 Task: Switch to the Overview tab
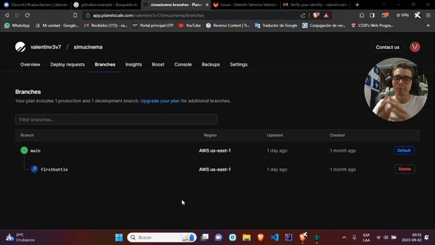click(x=30, y=65)
